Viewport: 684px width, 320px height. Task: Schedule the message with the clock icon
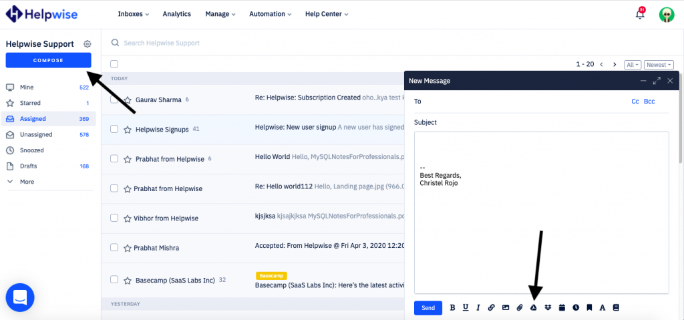[576, 308]
